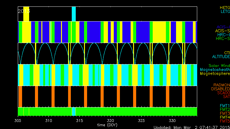Click the ACIS-S legend entry
The height and width of the screenshot is (129, 230).
(x=222, y=31)
